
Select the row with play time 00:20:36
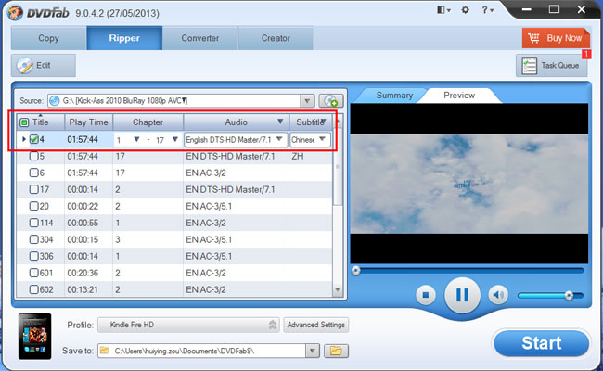pos(174,273)
